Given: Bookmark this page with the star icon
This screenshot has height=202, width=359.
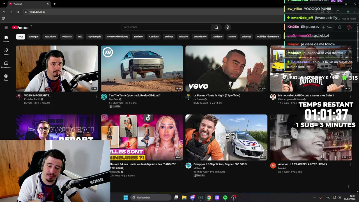Looking at the screenshot, I should (x=328, y=12).
